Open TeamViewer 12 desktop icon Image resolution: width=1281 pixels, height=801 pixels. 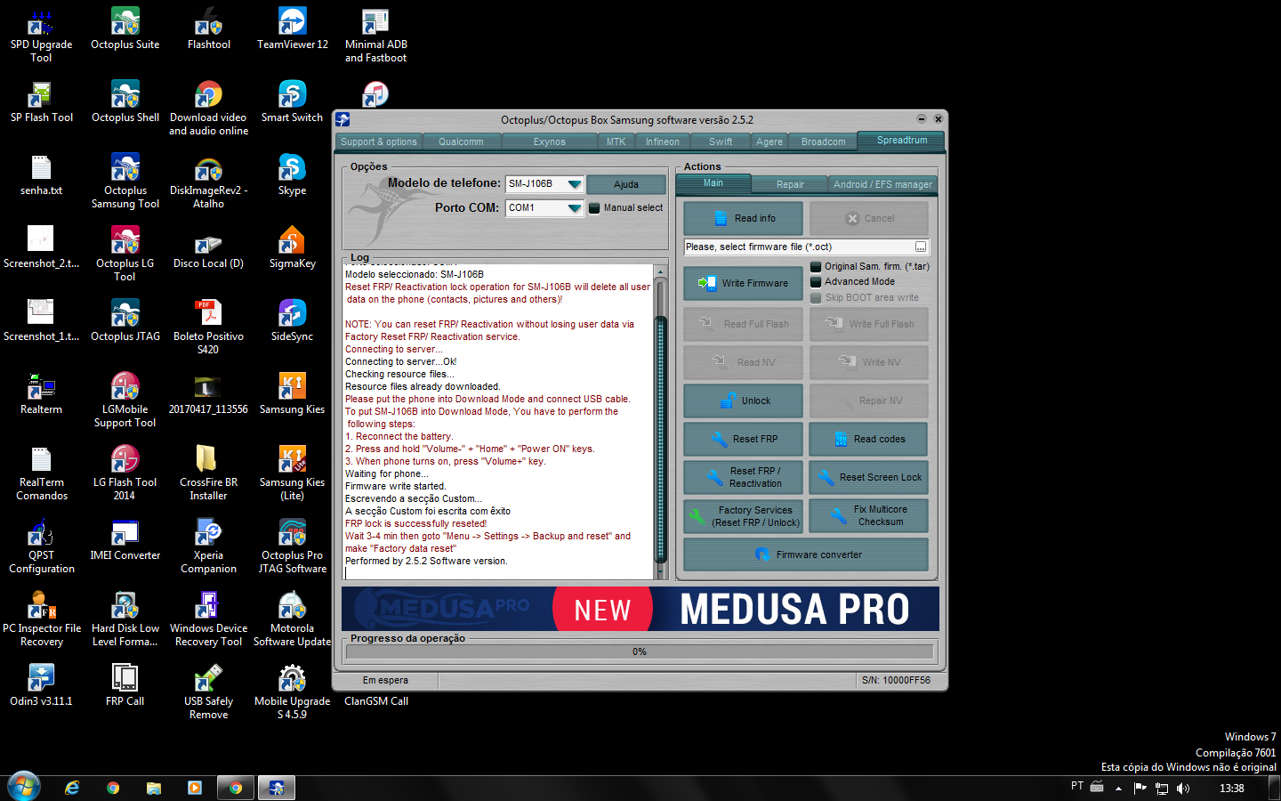(292, 29)
